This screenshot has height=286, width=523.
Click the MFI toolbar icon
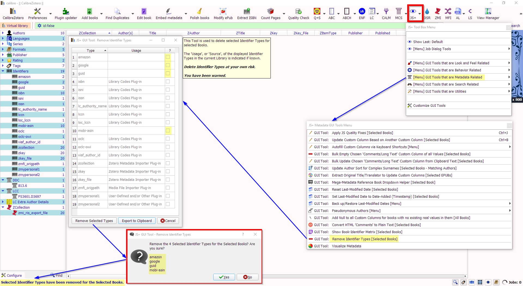point(448,14)
